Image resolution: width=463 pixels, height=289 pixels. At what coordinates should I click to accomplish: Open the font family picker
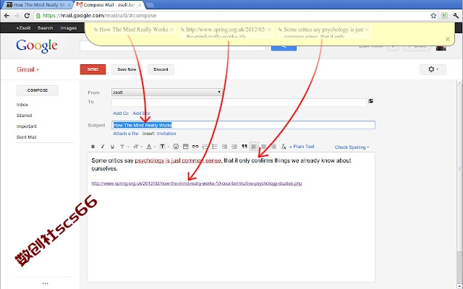tap(124, 147)
